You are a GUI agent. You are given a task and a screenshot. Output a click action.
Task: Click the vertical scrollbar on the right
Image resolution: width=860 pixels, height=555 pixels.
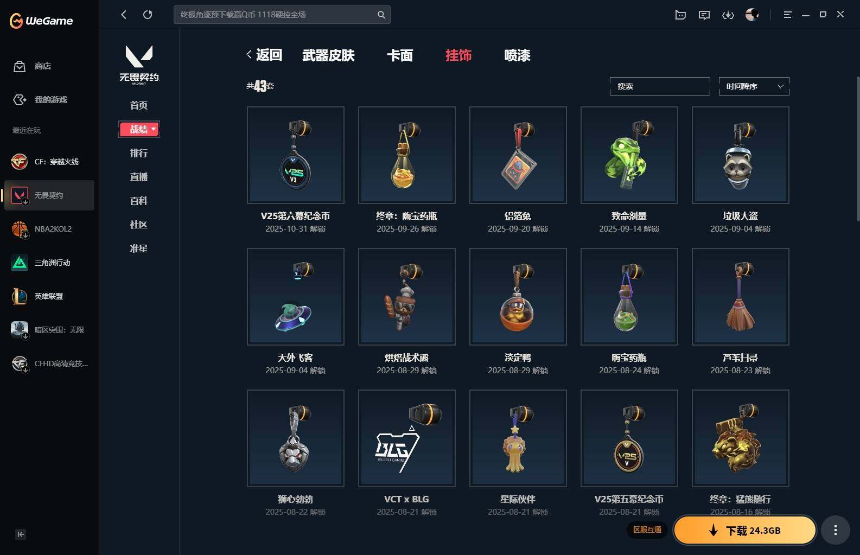857,149
